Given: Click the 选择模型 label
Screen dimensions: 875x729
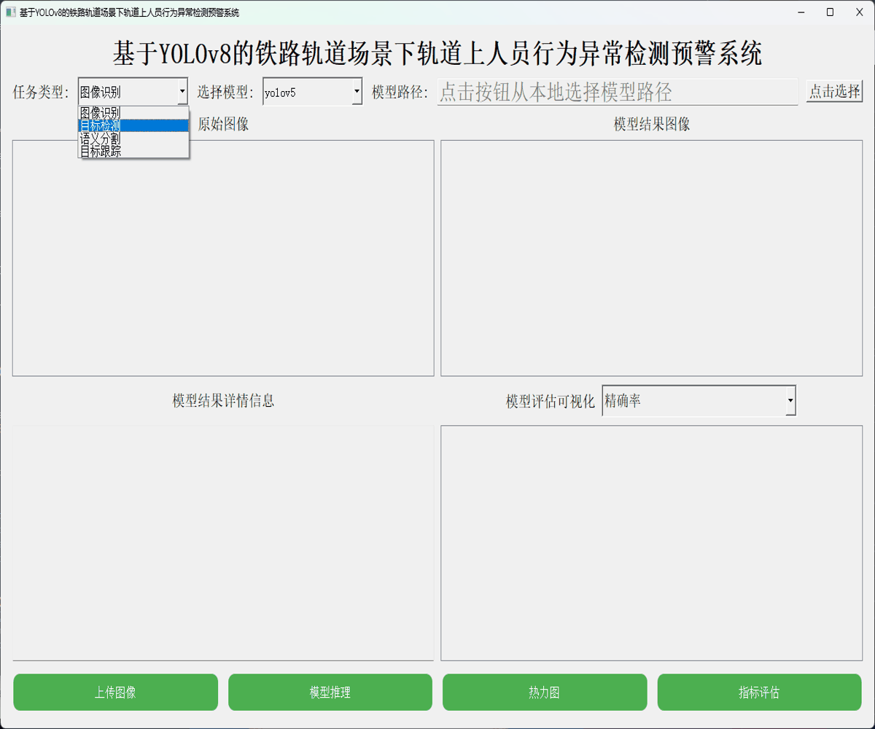Looking at the screenshot, I should coord(225,92).
